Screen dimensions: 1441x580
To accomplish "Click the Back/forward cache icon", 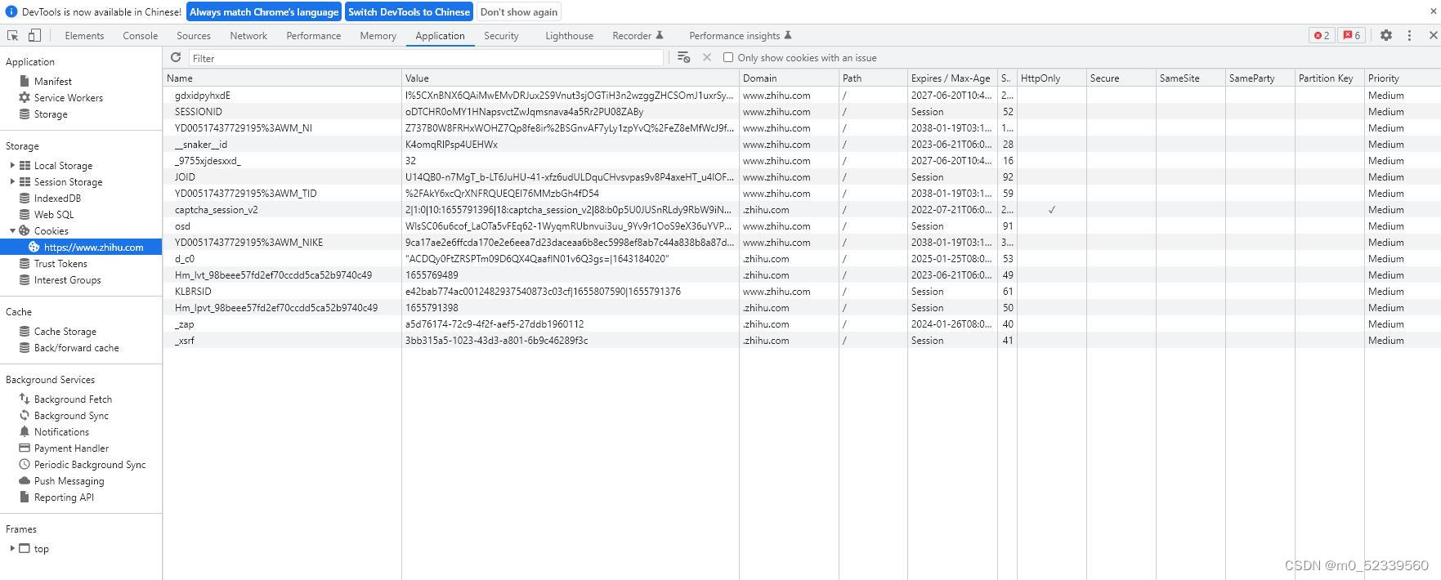I will coord(25,347).
